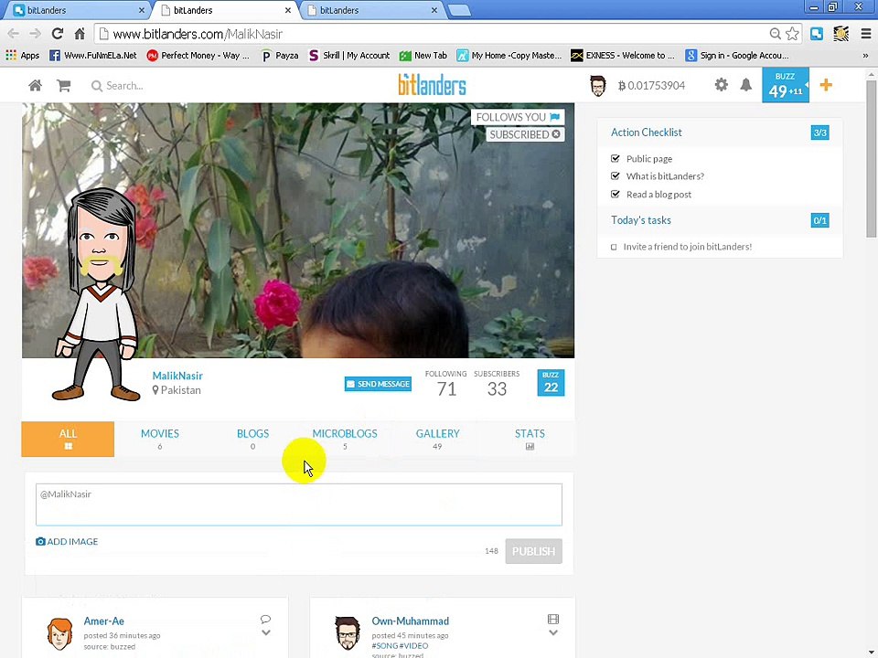Click the page vertical scrollbar thumb
The height and width of the screenshot is (658, 878).
871,158
